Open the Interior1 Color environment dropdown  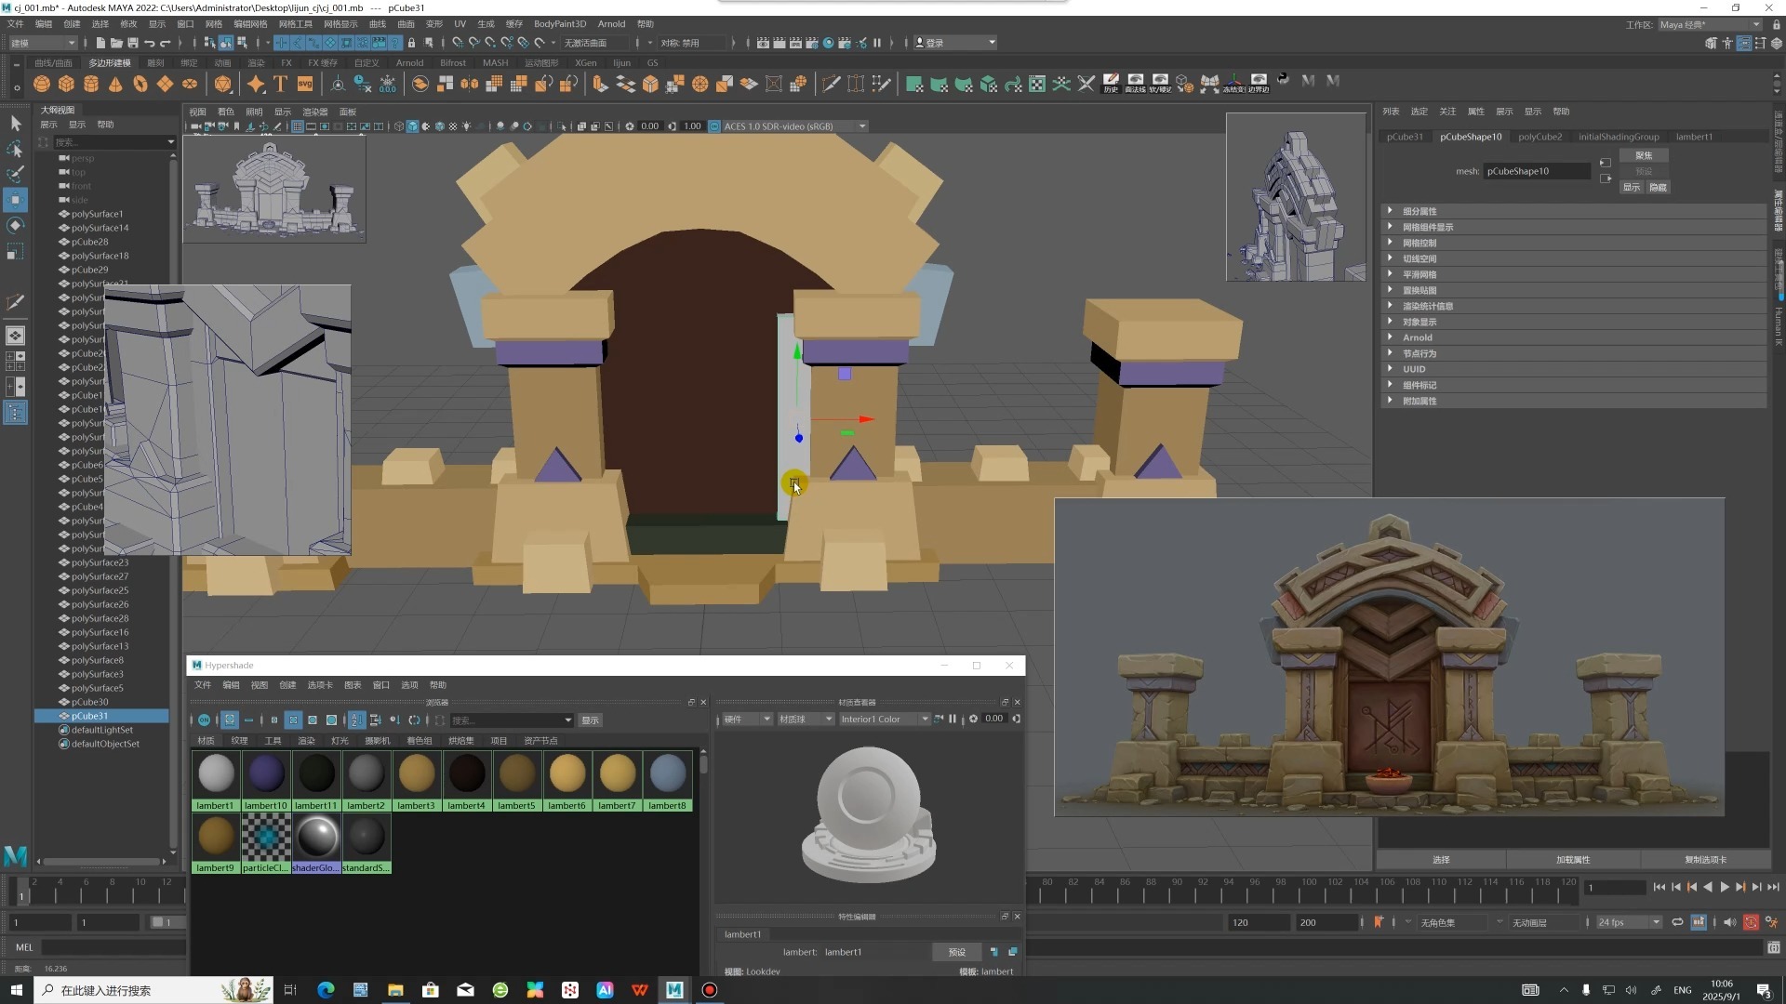[884, 719]
